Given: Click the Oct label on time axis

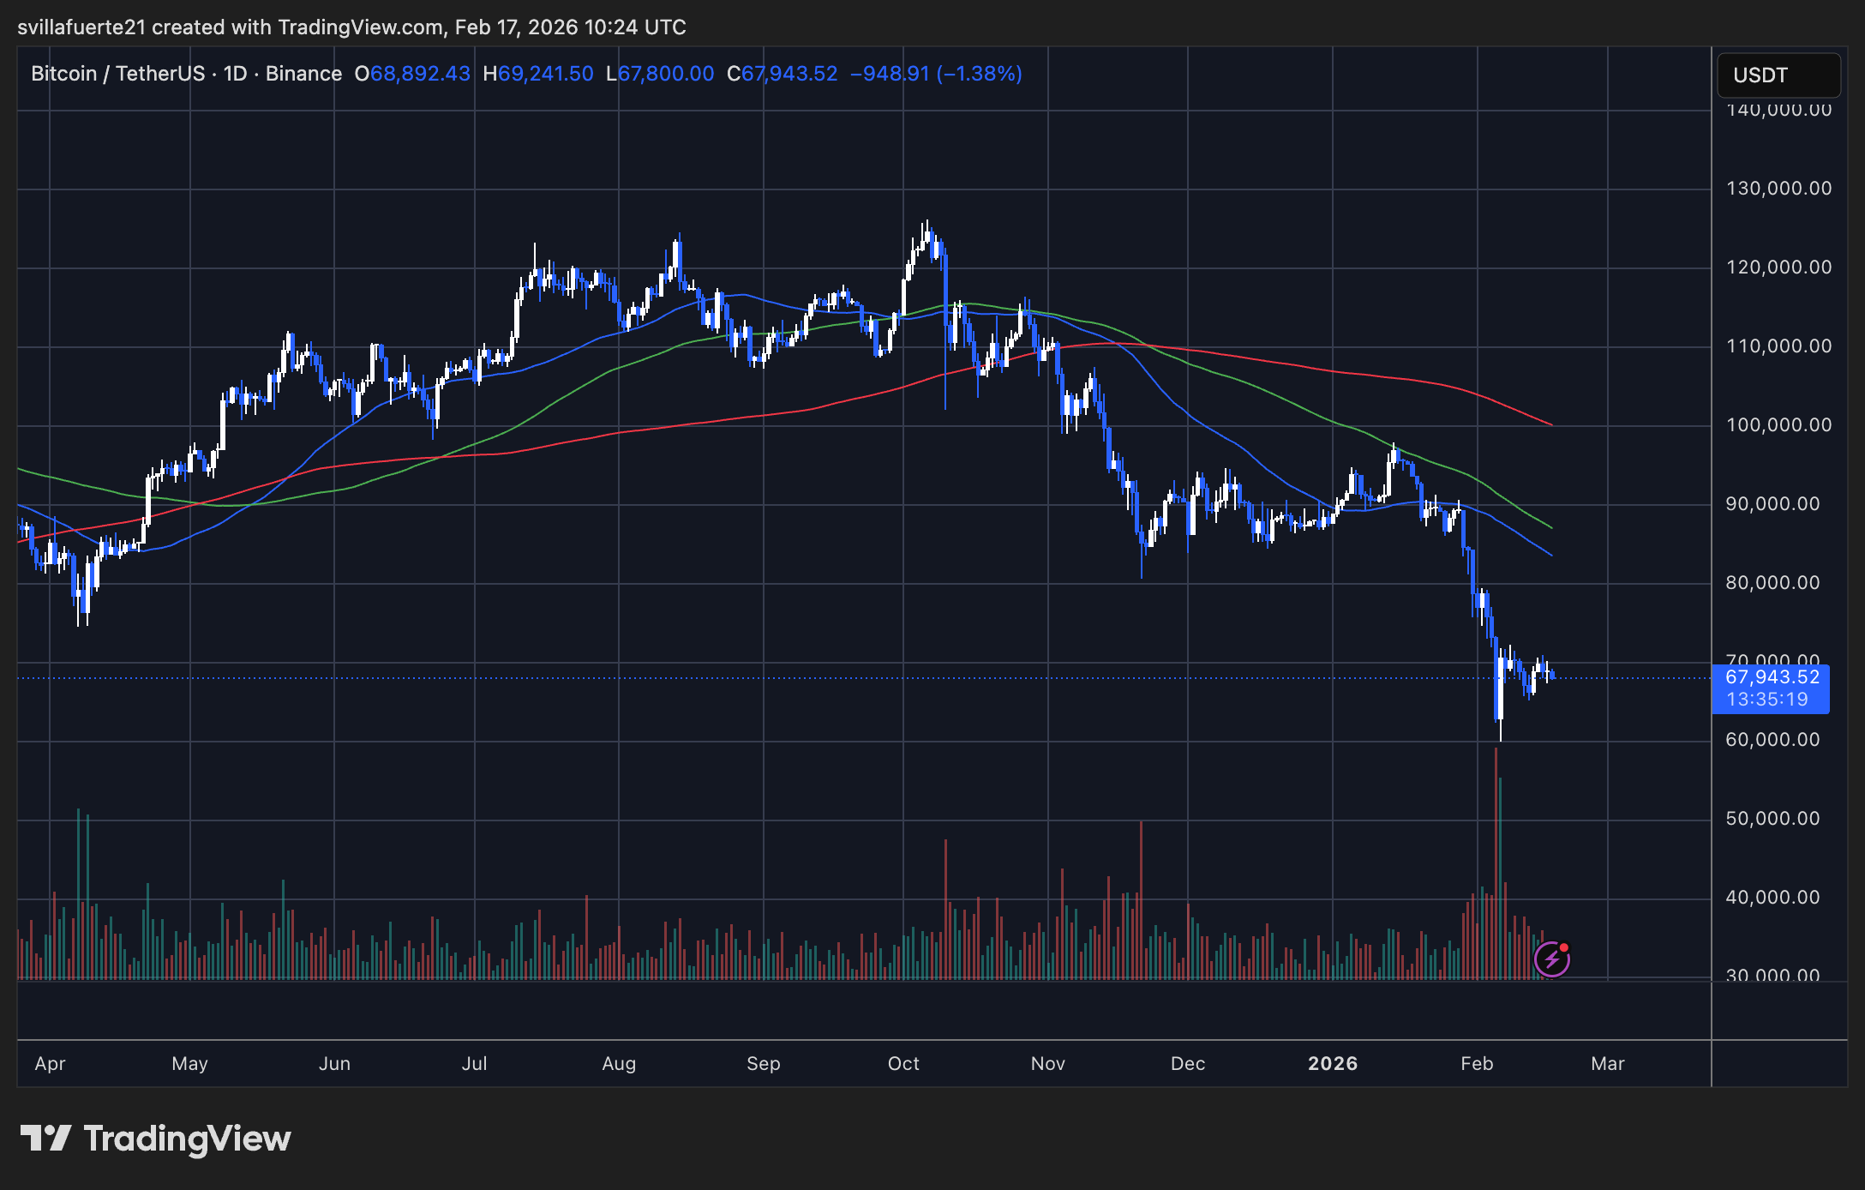Looking at the screenshot, I should point(903,1064).
